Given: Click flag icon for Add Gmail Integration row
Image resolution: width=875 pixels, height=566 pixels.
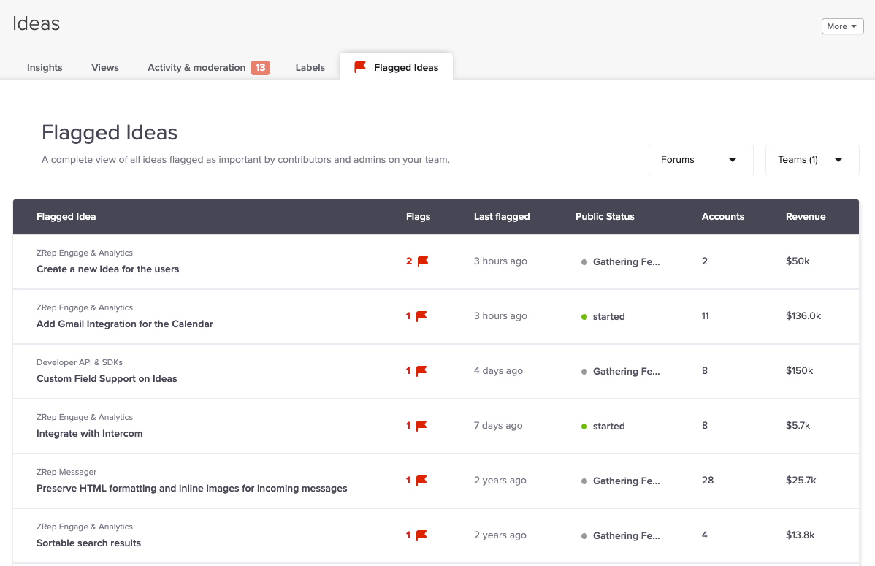Looking at the screenshot, I should coord(421,316).
